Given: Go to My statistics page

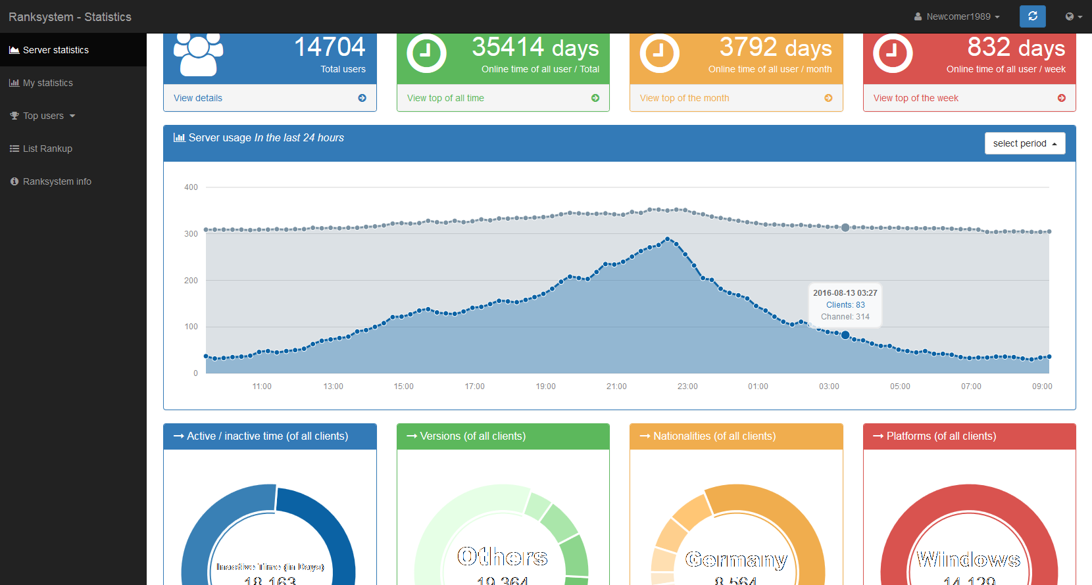Looking at the screenshot, I should pyautogui.click(x=73, y=83).
